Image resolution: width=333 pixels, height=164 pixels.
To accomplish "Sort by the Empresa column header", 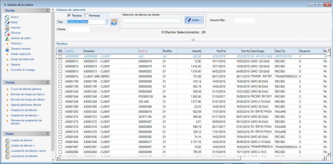I will [x=111, y=51].
